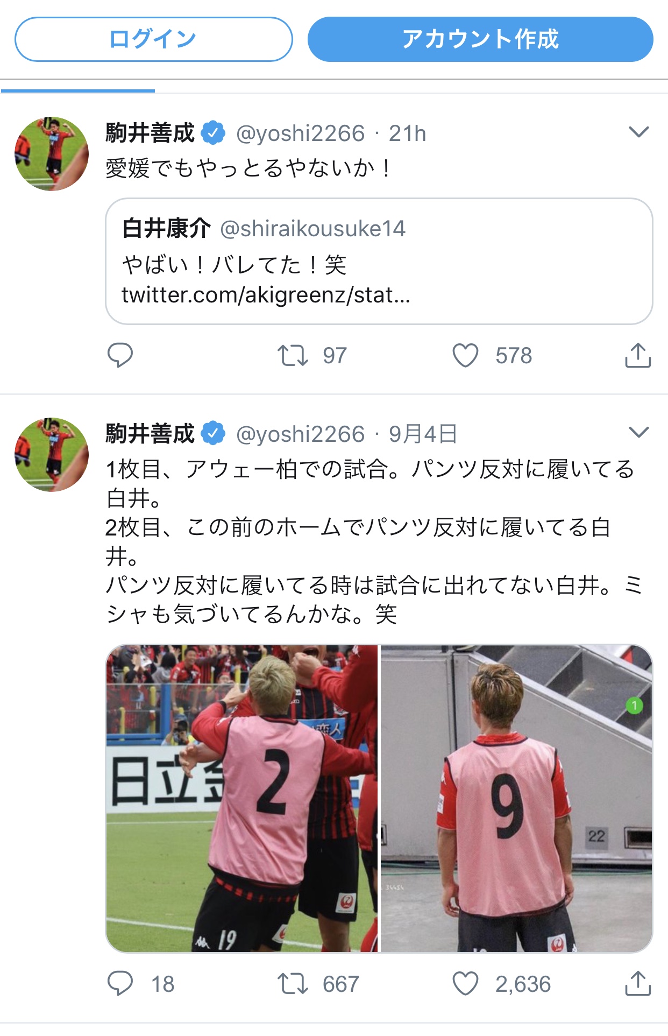The height and width of the screenshot is (1036, 668).
Task: Select the active tab with the blue underline
Action: pos(78,86)
